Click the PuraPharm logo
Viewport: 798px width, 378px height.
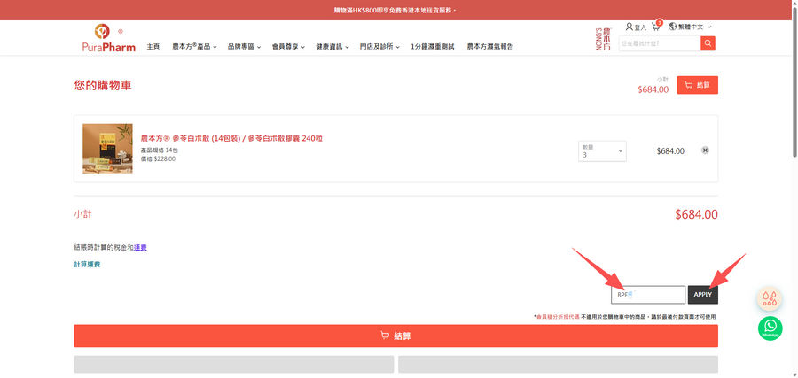click(108, 38)
